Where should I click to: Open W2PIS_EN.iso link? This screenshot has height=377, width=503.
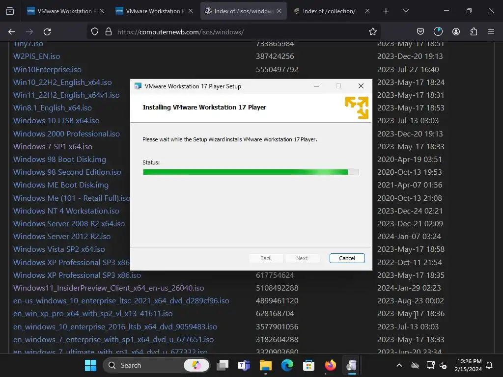tap(36, 56)
